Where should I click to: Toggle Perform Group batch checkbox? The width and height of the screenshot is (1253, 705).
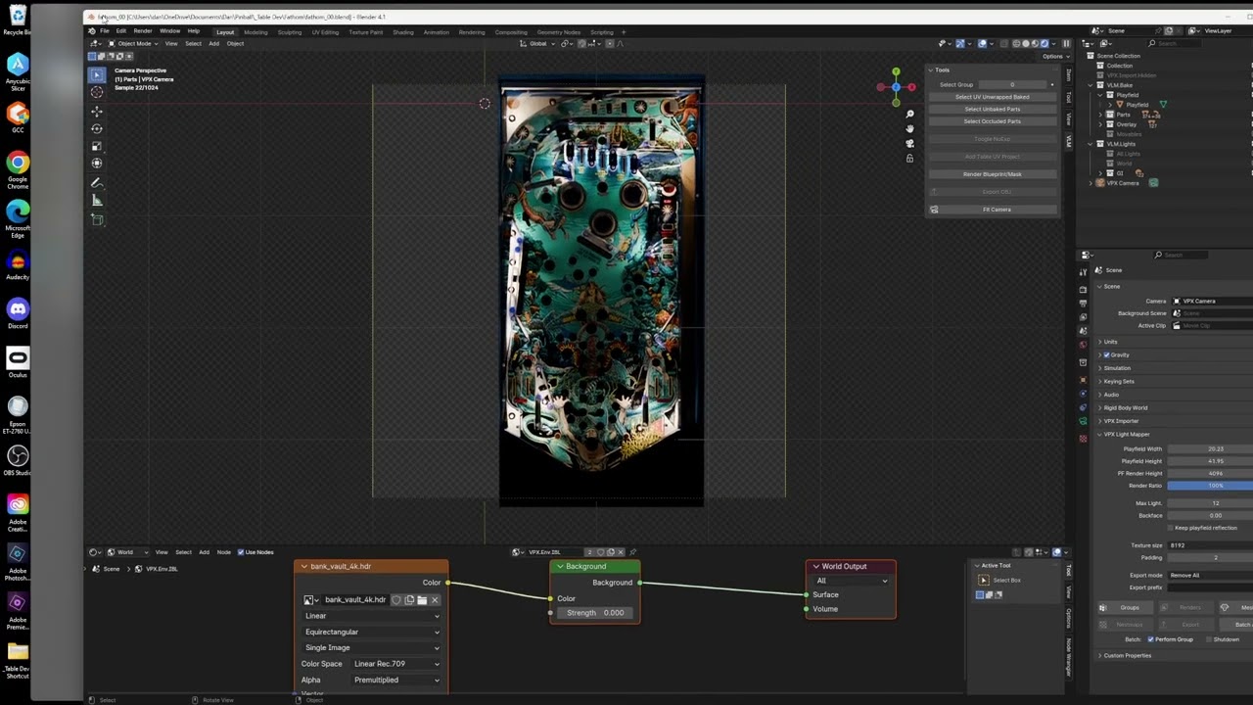pyautogui.click(x=1150, y=639)
